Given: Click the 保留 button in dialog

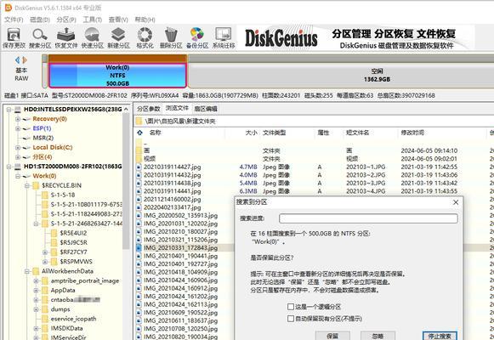Looking at the screenshot, I should (332, 336).
